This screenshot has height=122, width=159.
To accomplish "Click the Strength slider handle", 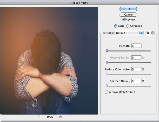I will [107, 50].
